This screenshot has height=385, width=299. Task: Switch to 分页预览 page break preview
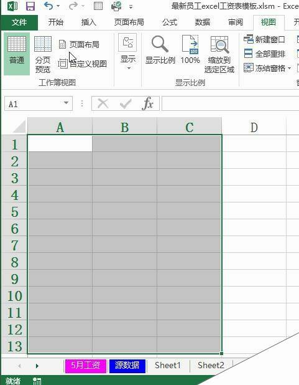tap(43, 54)
